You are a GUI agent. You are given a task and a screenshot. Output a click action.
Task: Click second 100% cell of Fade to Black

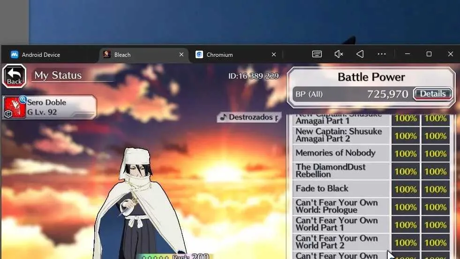435,189
